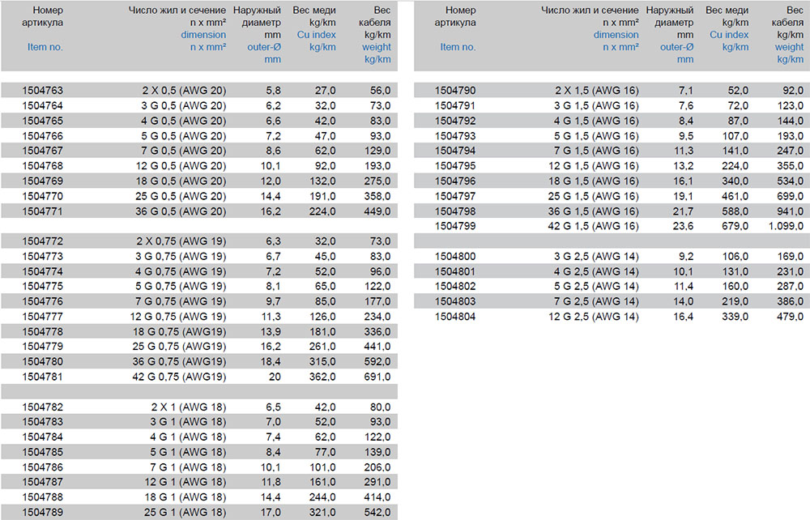The height and width of the screenshot is (520, 810).
Task: Click '25 G 1,5 (AWG 16)' cell
Action: pos(594,196)
